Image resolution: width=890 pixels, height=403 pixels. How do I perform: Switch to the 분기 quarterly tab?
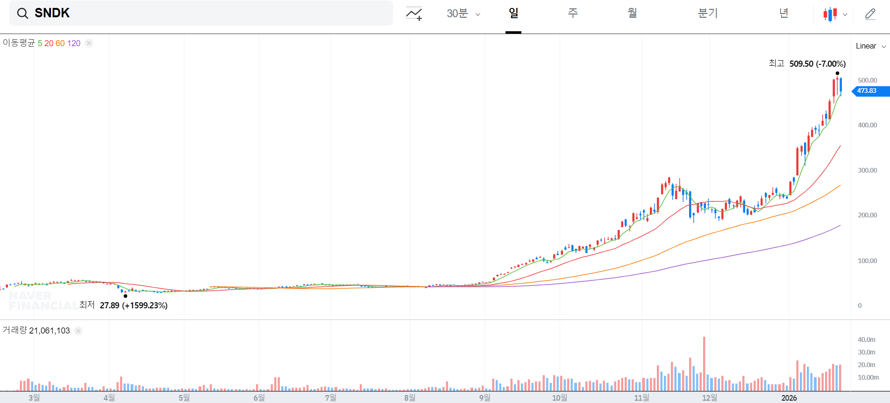tap(708, 13)
